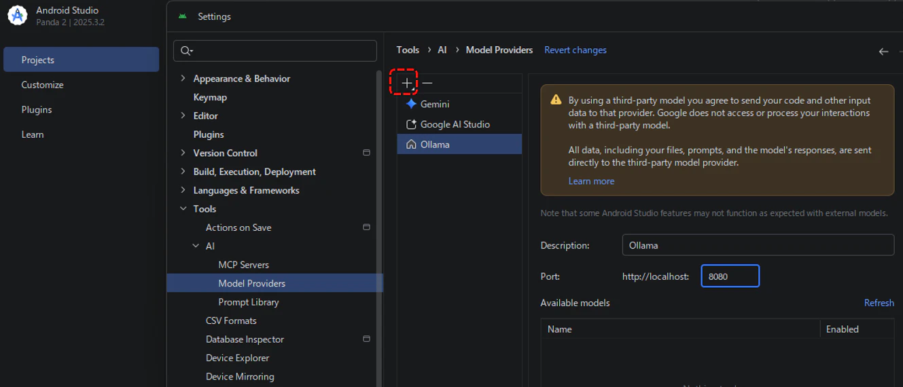This screenshot has width=903, height=387.
Task: Click the Android Studio logo icon
Action: 17,16
